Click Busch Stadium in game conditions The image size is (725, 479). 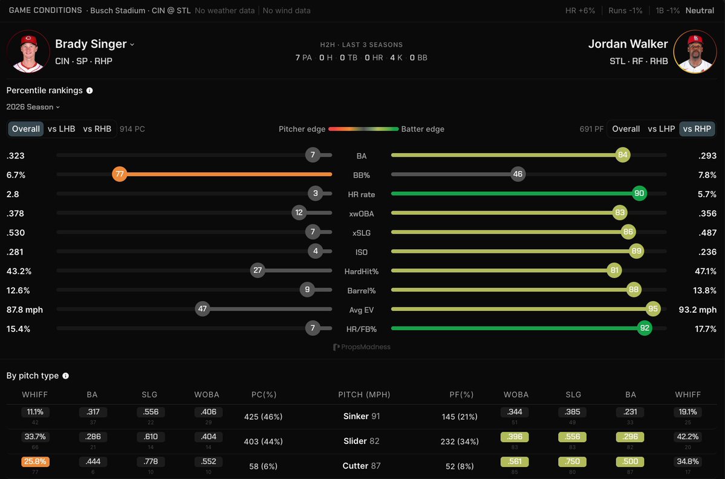[x=117, y=11]
